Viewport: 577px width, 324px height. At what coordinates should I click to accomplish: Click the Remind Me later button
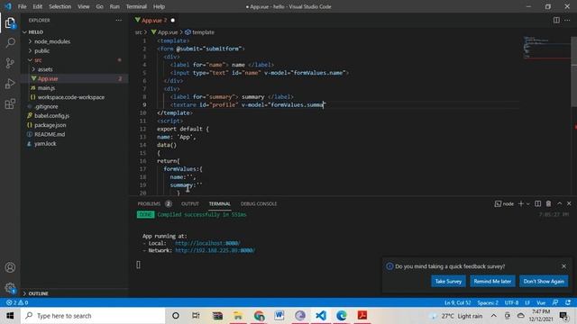492,281
